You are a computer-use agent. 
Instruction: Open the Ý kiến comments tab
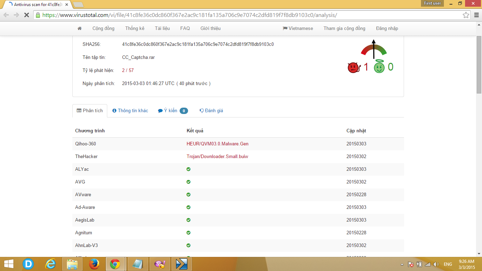click(173, 111)
